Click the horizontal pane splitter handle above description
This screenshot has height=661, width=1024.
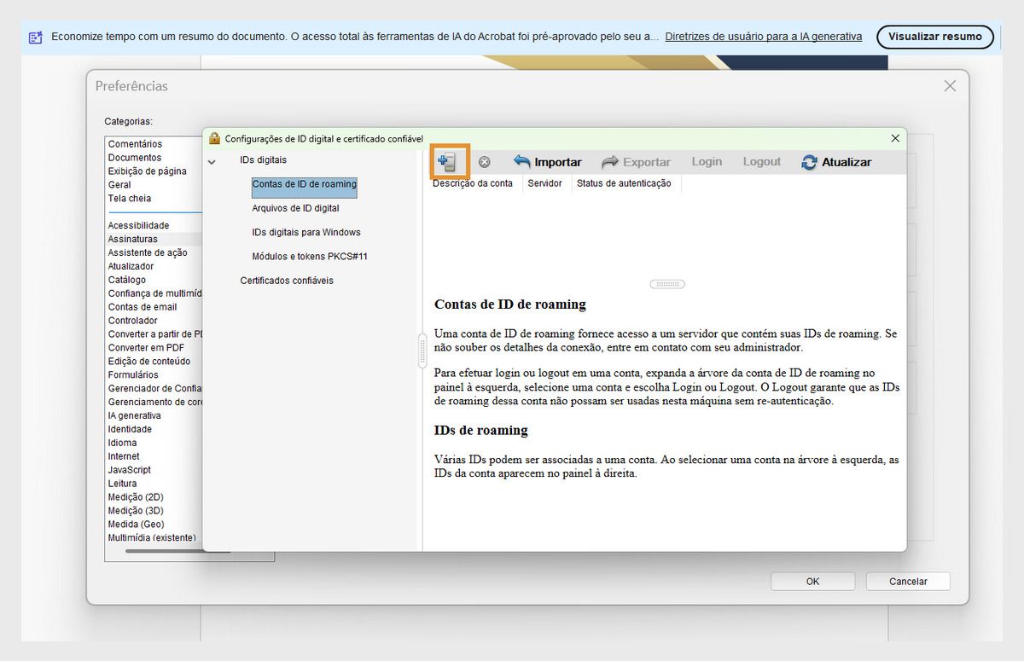667,284
